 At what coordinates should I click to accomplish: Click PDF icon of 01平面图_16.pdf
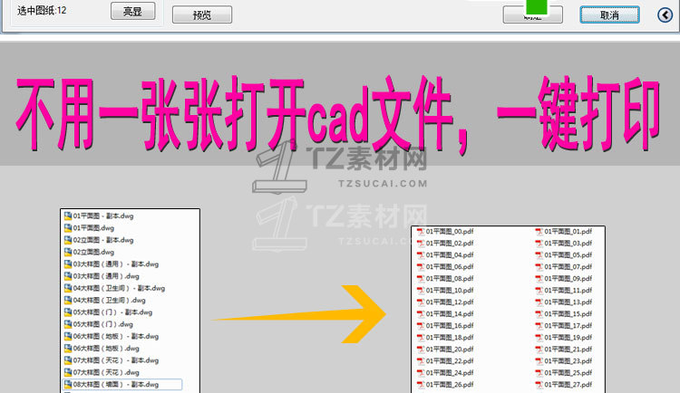[420, 326]
